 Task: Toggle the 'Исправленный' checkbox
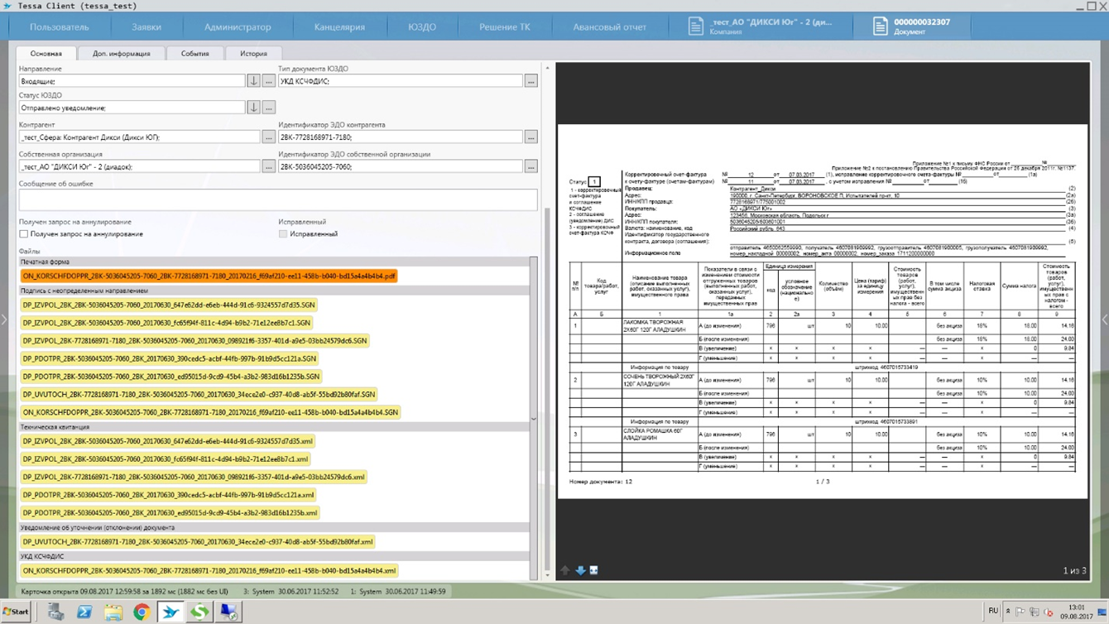pos(283,234)
